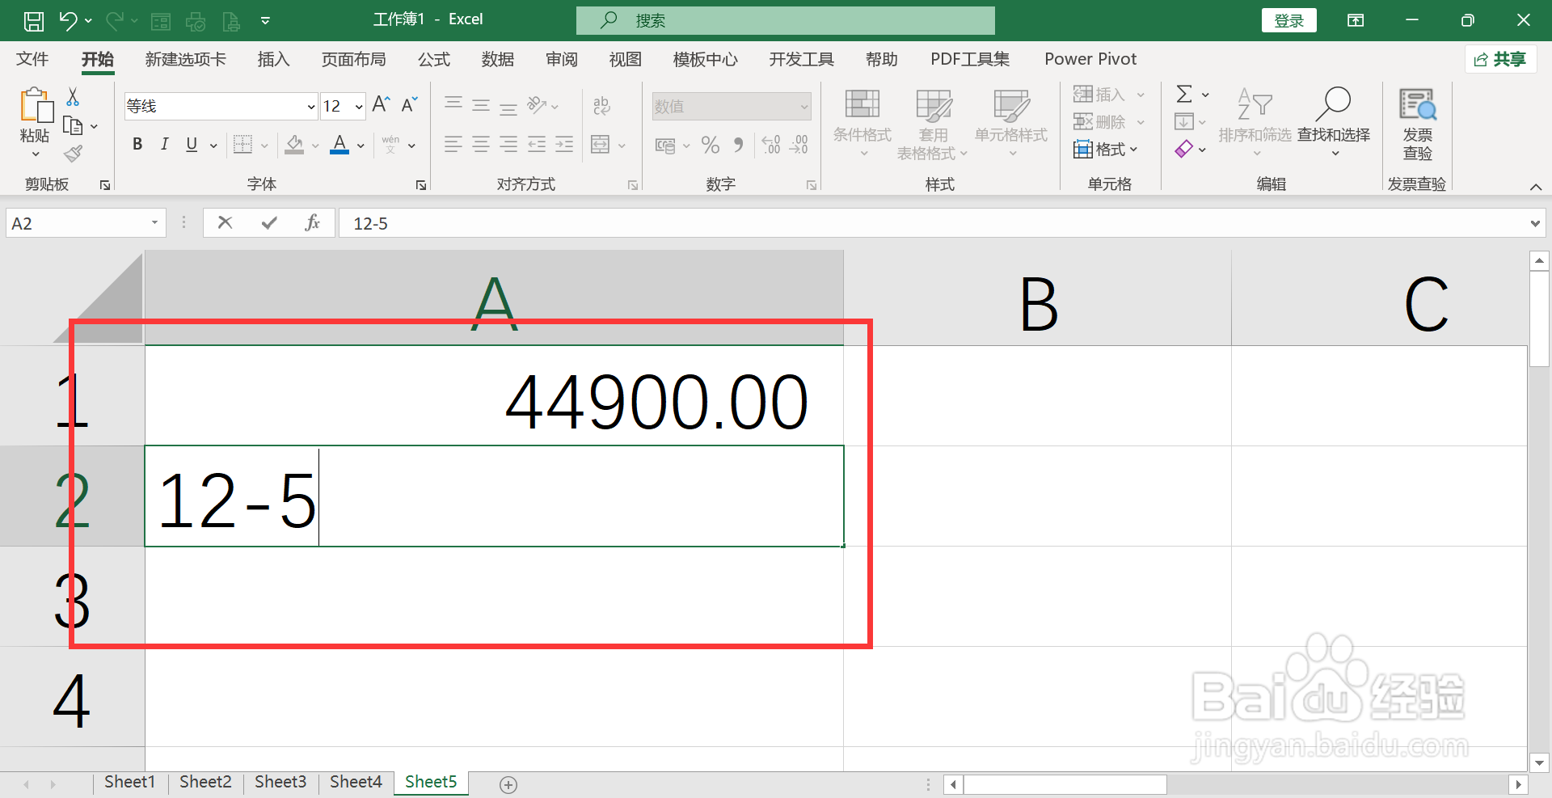Toggle top align for cell text
Screen dimensions: 1552x798
[x=453, y=104]
